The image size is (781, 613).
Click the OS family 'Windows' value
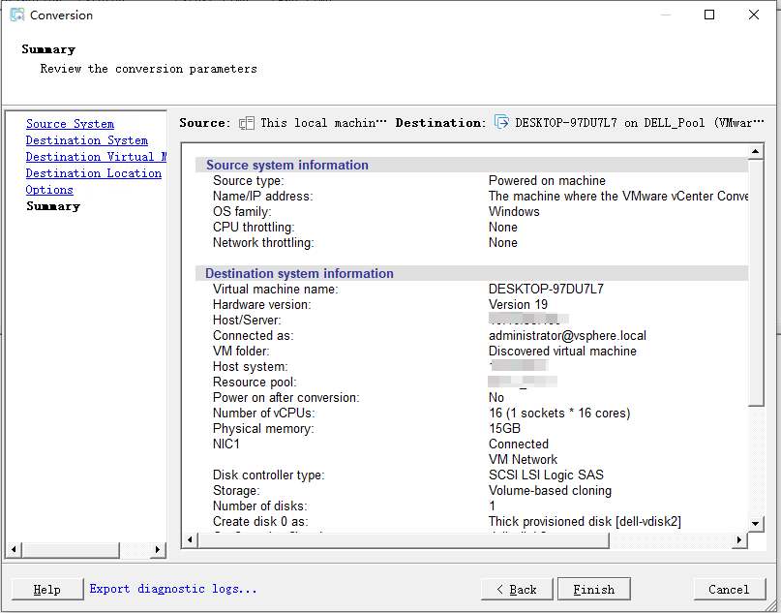[514, 211]
